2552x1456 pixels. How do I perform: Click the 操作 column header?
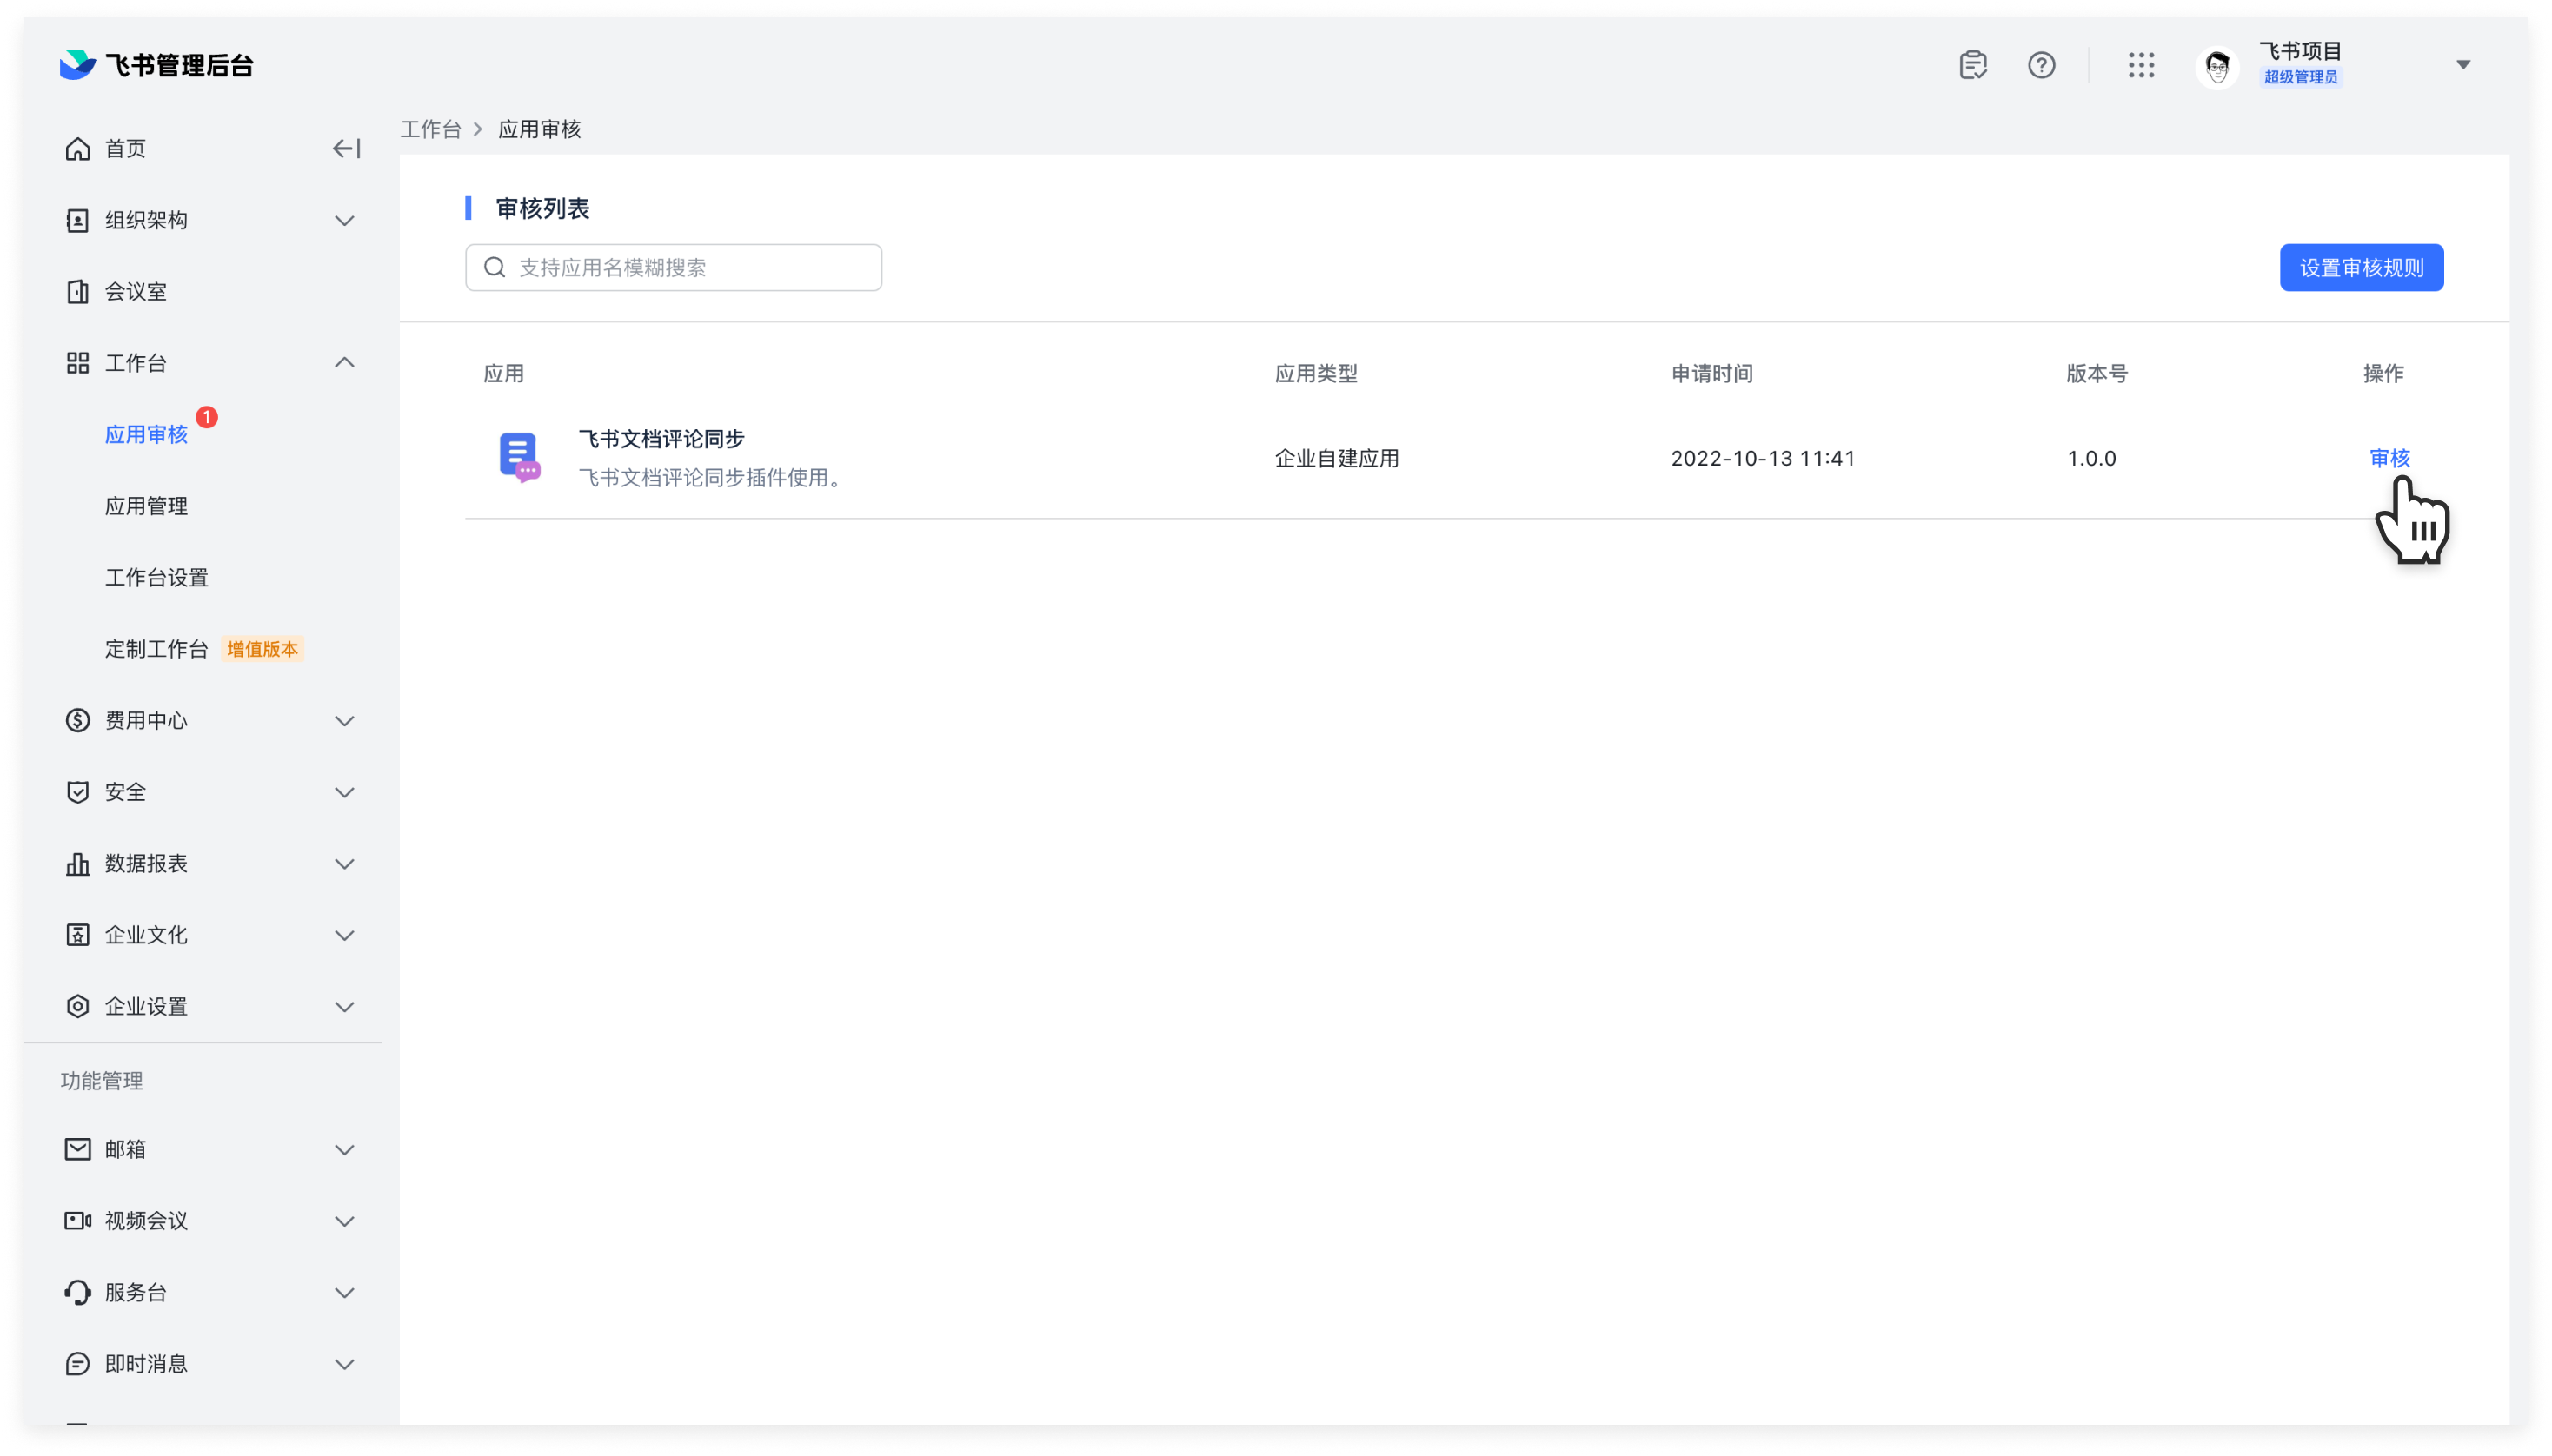(x=2383, y=374)
